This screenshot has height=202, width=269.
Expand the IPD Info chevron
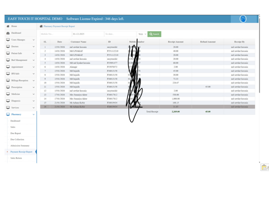click(x=34, y=74)
